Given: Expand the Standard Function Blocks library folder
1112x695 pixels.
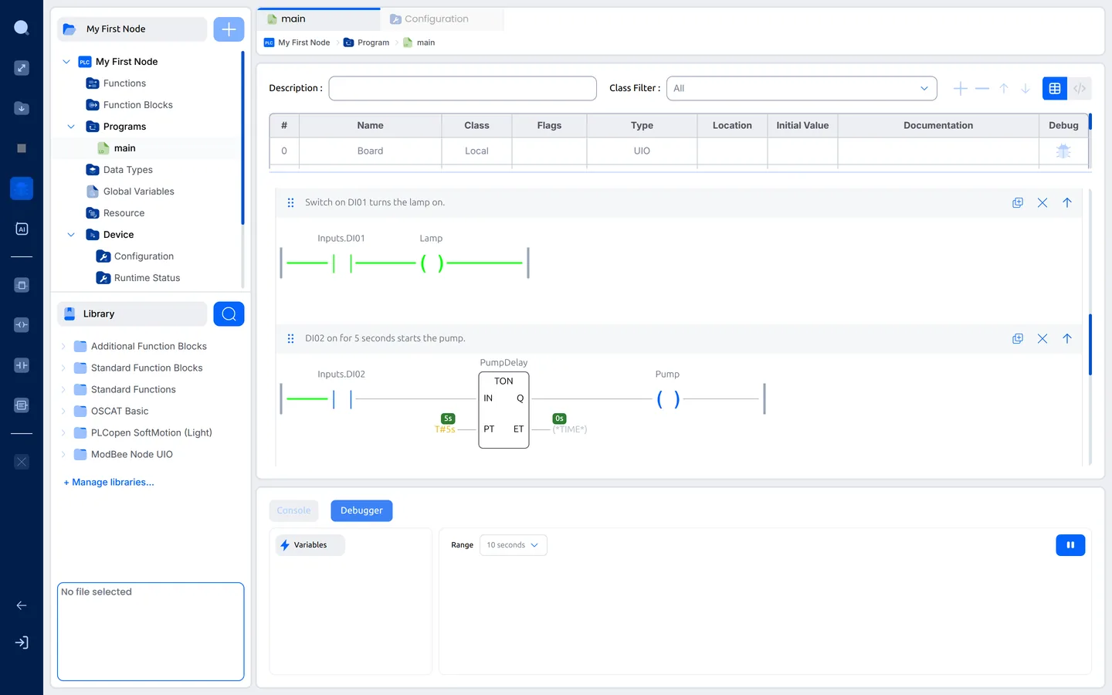Looking at the screenshot, I should click(x=63, y=368).
